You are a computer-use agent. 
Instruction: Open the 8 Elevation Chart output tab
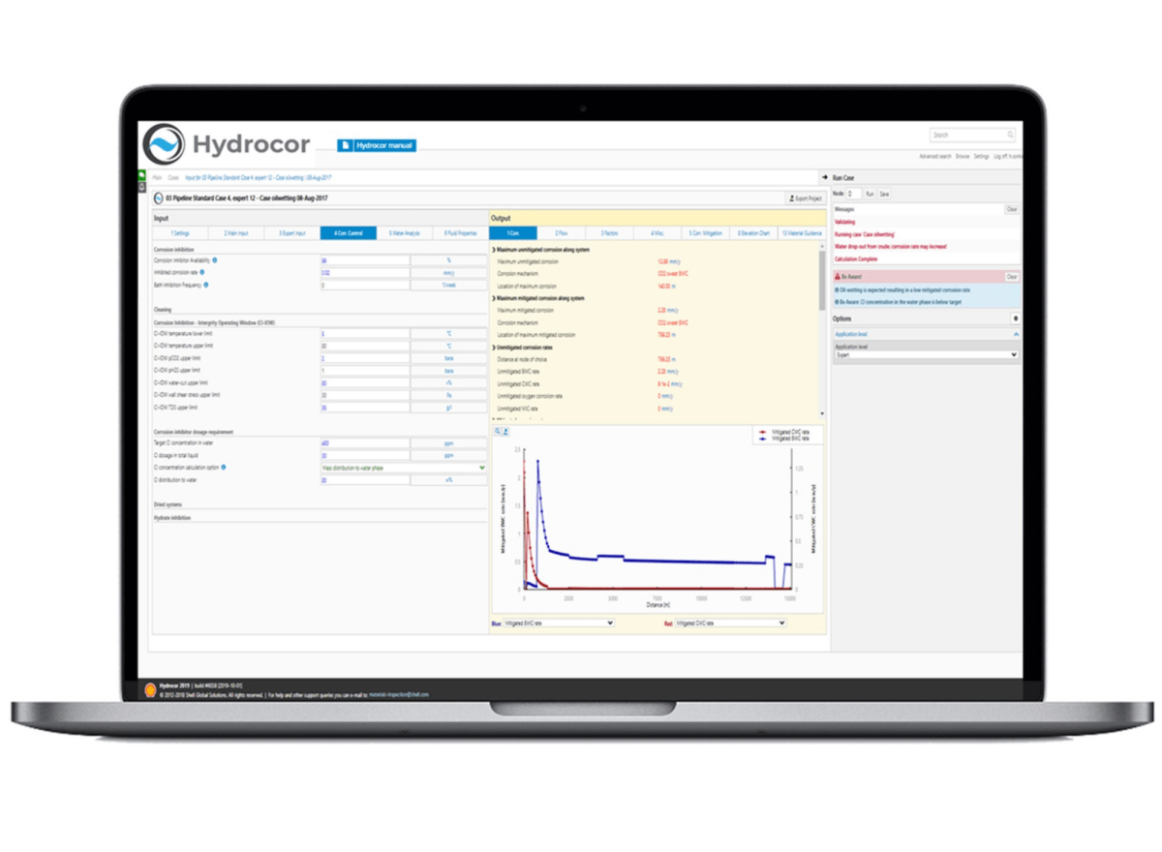[x=752, y=233]
